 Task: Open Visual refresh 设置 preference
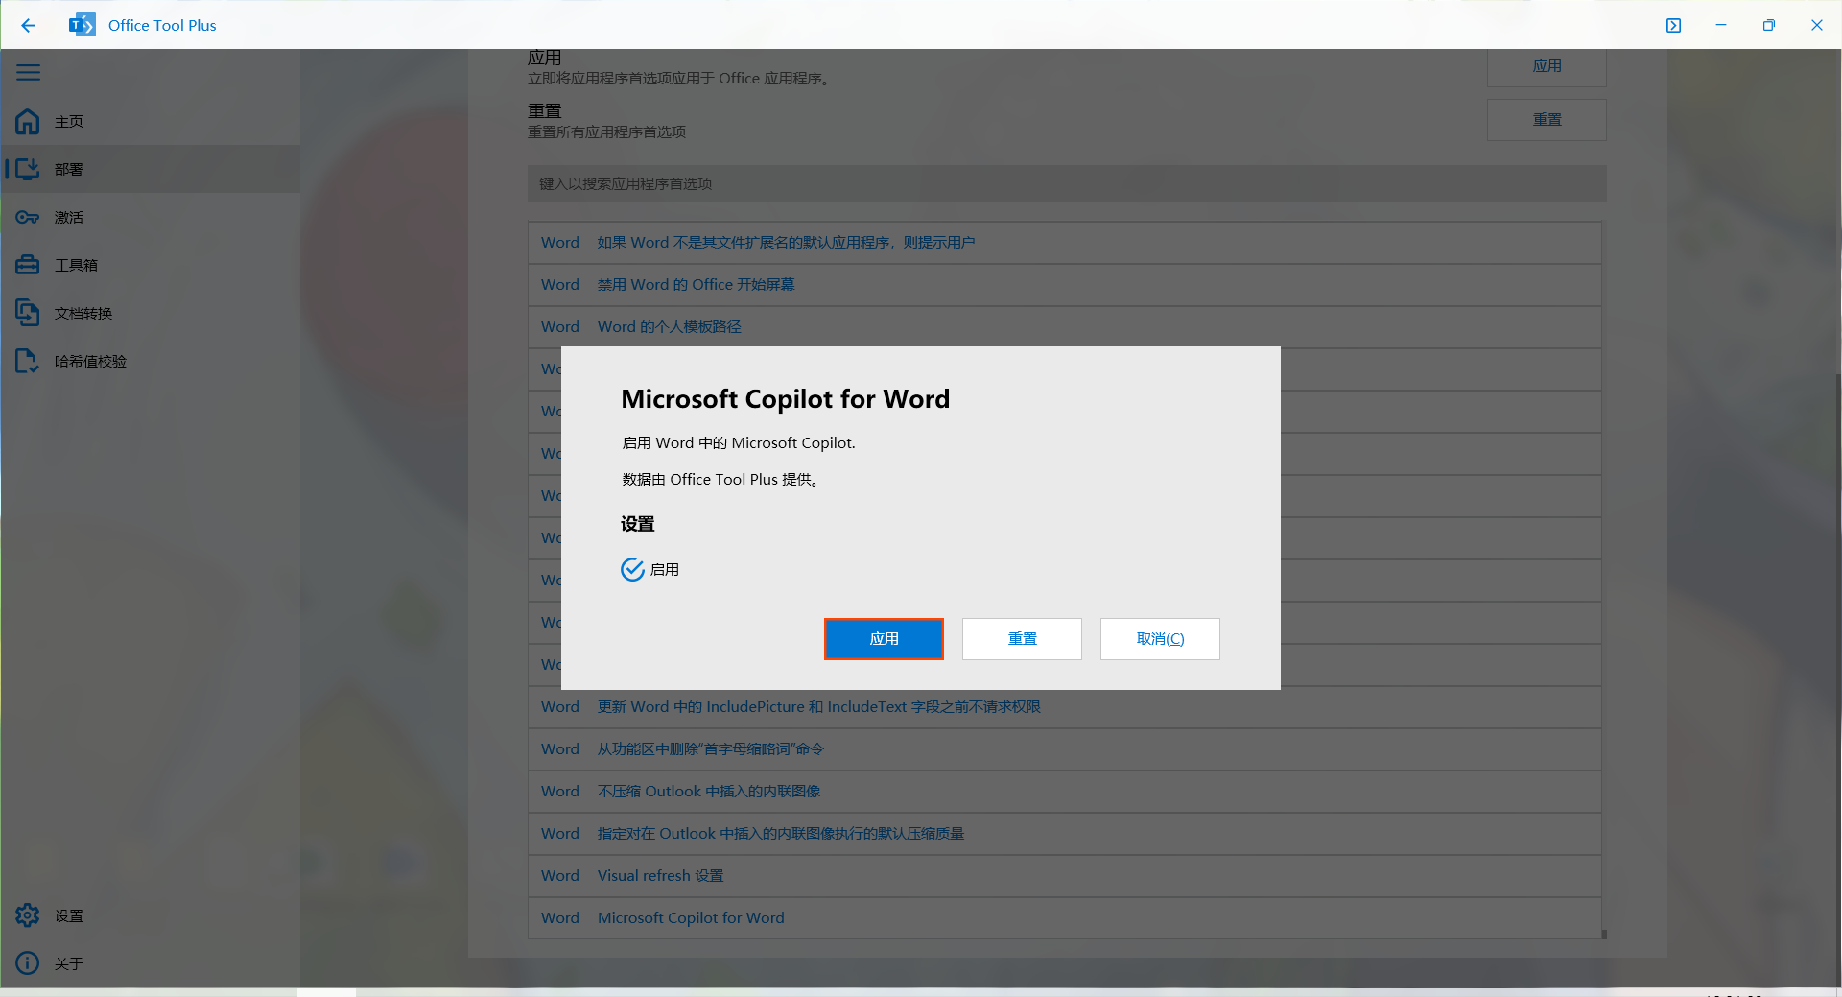pyautogui.click(x=1065, y=876)
